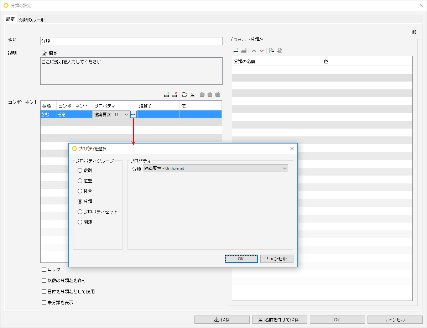The image size is (427, 328).
Task: Click the 含む cell in the component row
Action: [48, 114]
